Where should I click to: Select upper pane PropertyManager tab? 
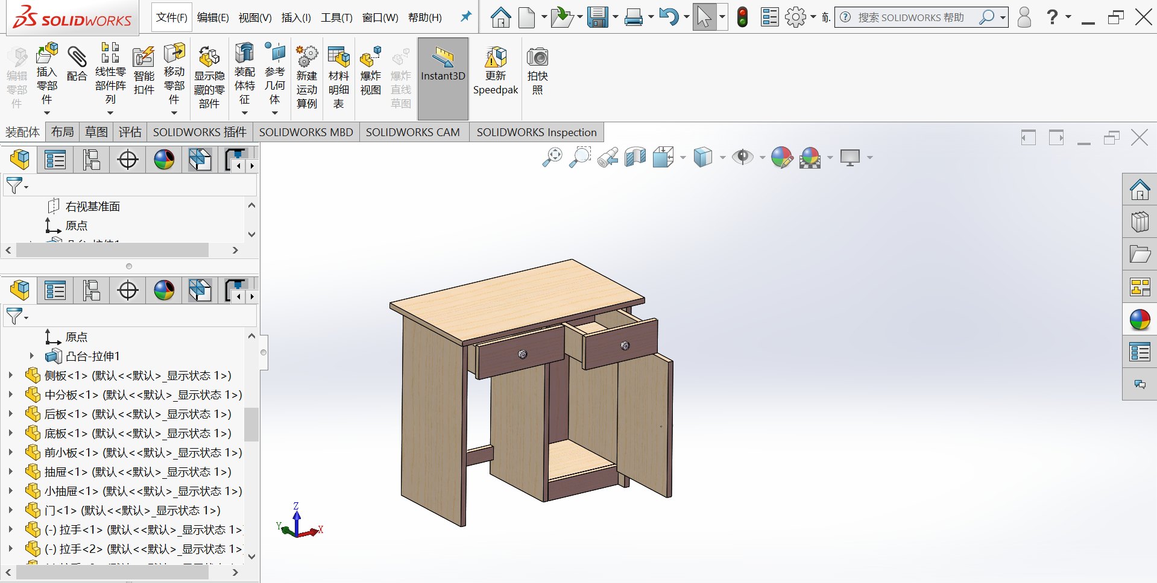click(55, 160)
